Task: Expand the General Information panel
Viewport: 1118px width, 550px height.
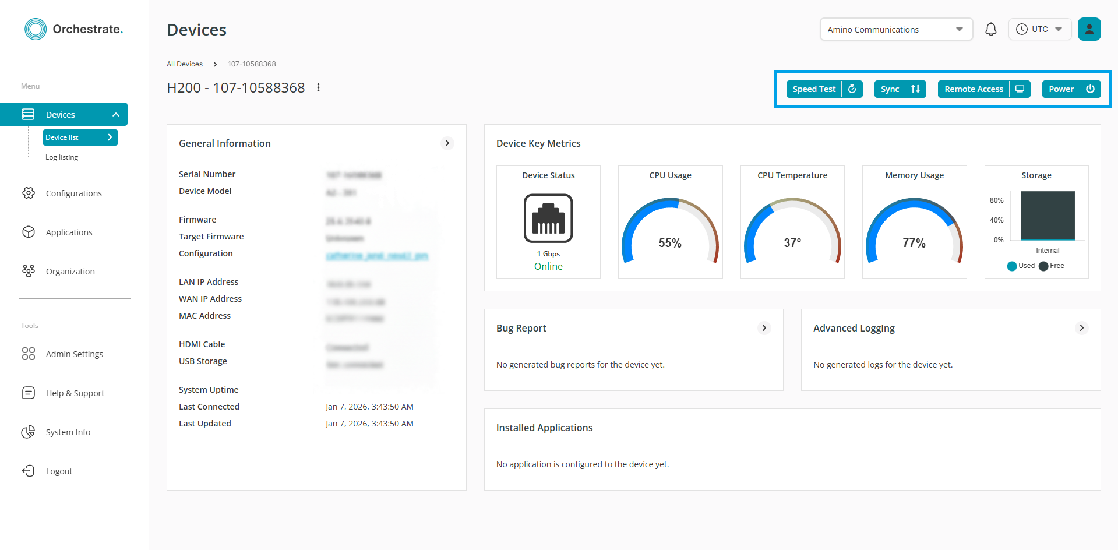Action: point(447,143)
